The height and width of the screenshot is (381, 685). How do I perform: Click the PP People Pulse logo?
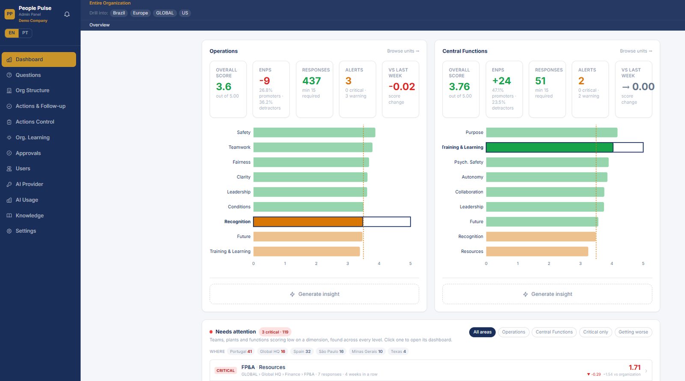9,14
